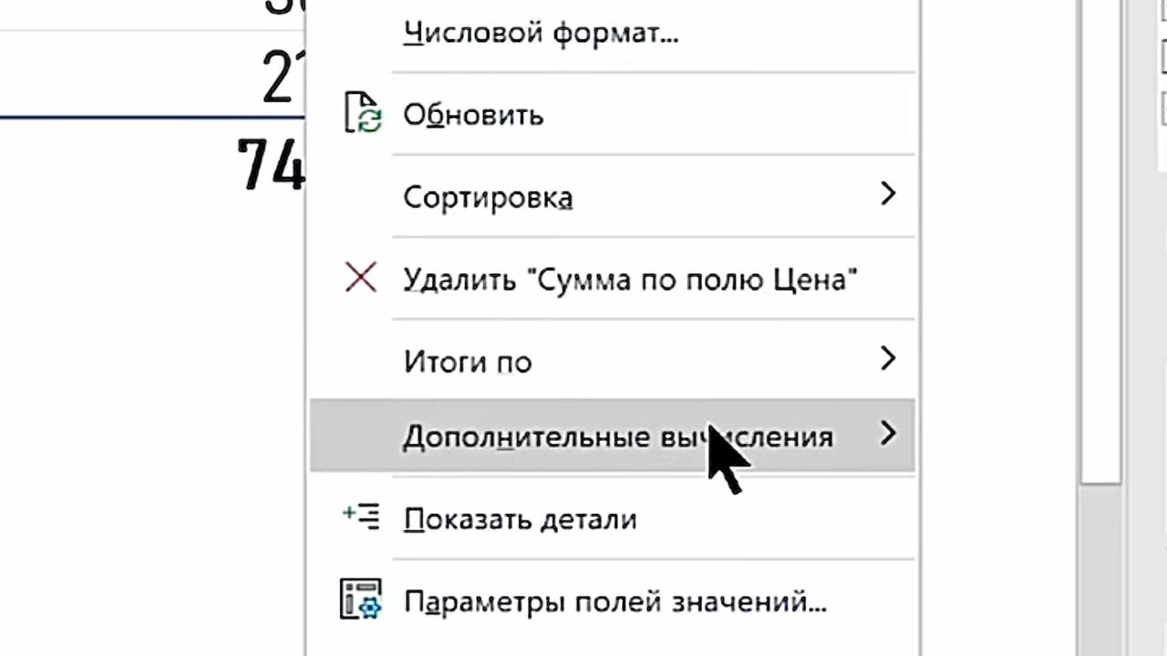Choose Показать детали menu entry
Screen dimensions: 1167x656
coord(520,519)
